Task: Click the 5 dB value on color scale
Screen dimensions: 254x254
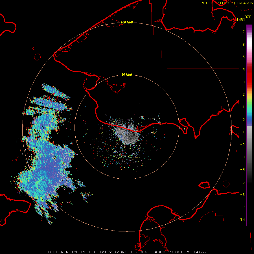Action: pyautogui.click(x=244, y=57)
